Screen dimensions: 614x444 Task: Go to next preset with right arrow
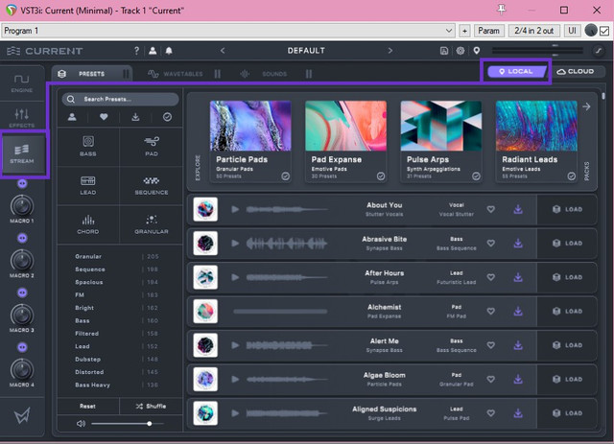(x=390, y=51)
